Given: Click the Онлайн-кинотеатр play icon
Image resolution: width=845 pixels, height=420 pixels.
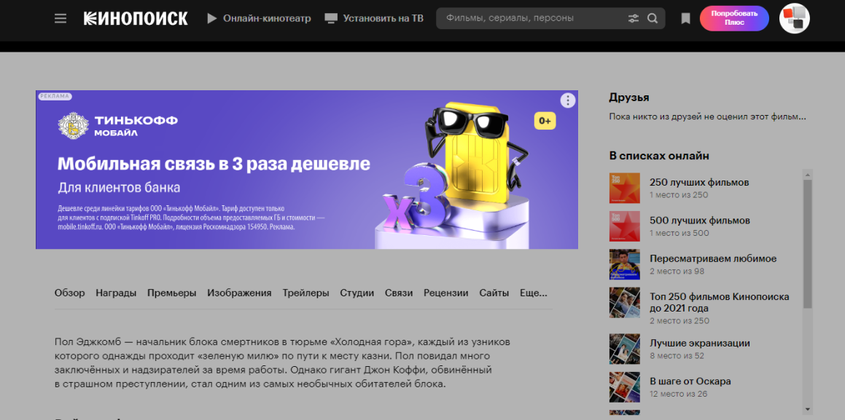Looking at the screenshot, I should point(212,18).
